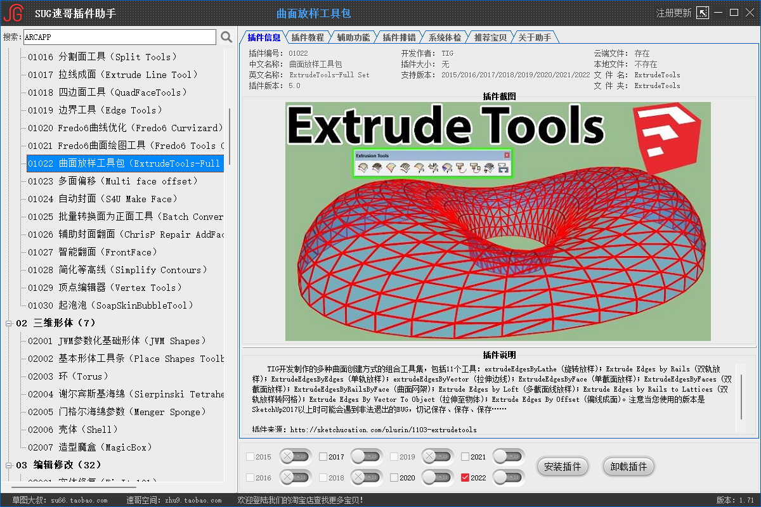
Task: Toggle the switch next to 2020
Action: pos(438,477)
